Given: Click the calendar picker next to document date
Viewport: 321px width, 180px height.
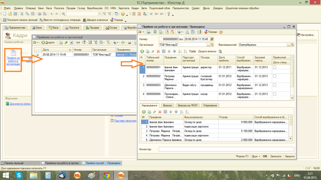Looking at the screenshot, I should click(212, 39).
